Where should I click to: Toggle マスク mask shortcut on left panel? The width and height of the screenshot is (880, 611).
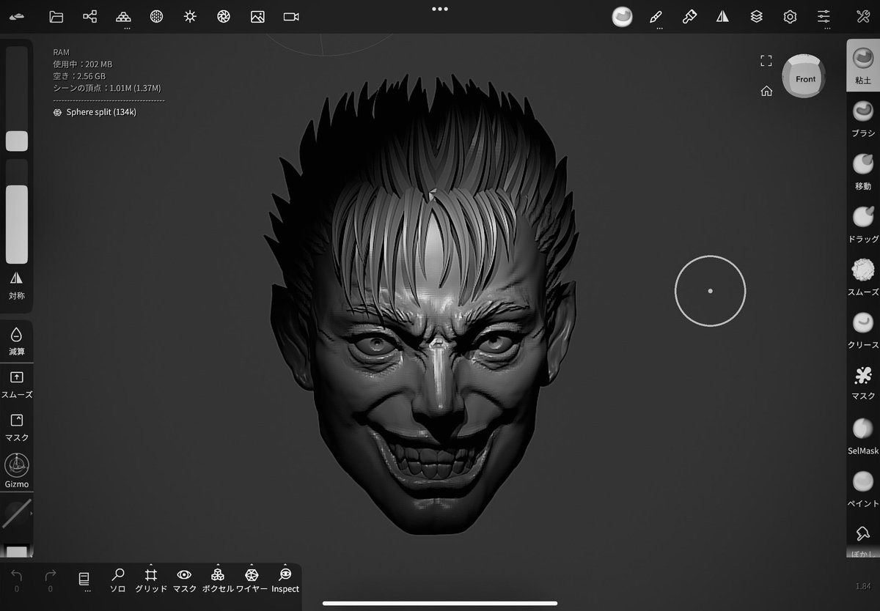tap(16, 428)
